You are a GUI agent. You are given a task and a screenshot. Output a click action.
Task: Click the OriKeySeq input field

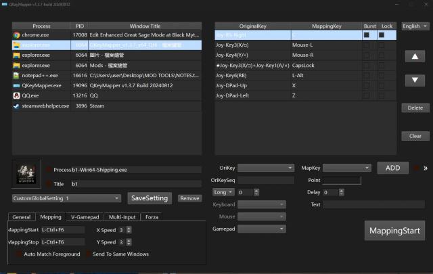[x=266, y=181]
